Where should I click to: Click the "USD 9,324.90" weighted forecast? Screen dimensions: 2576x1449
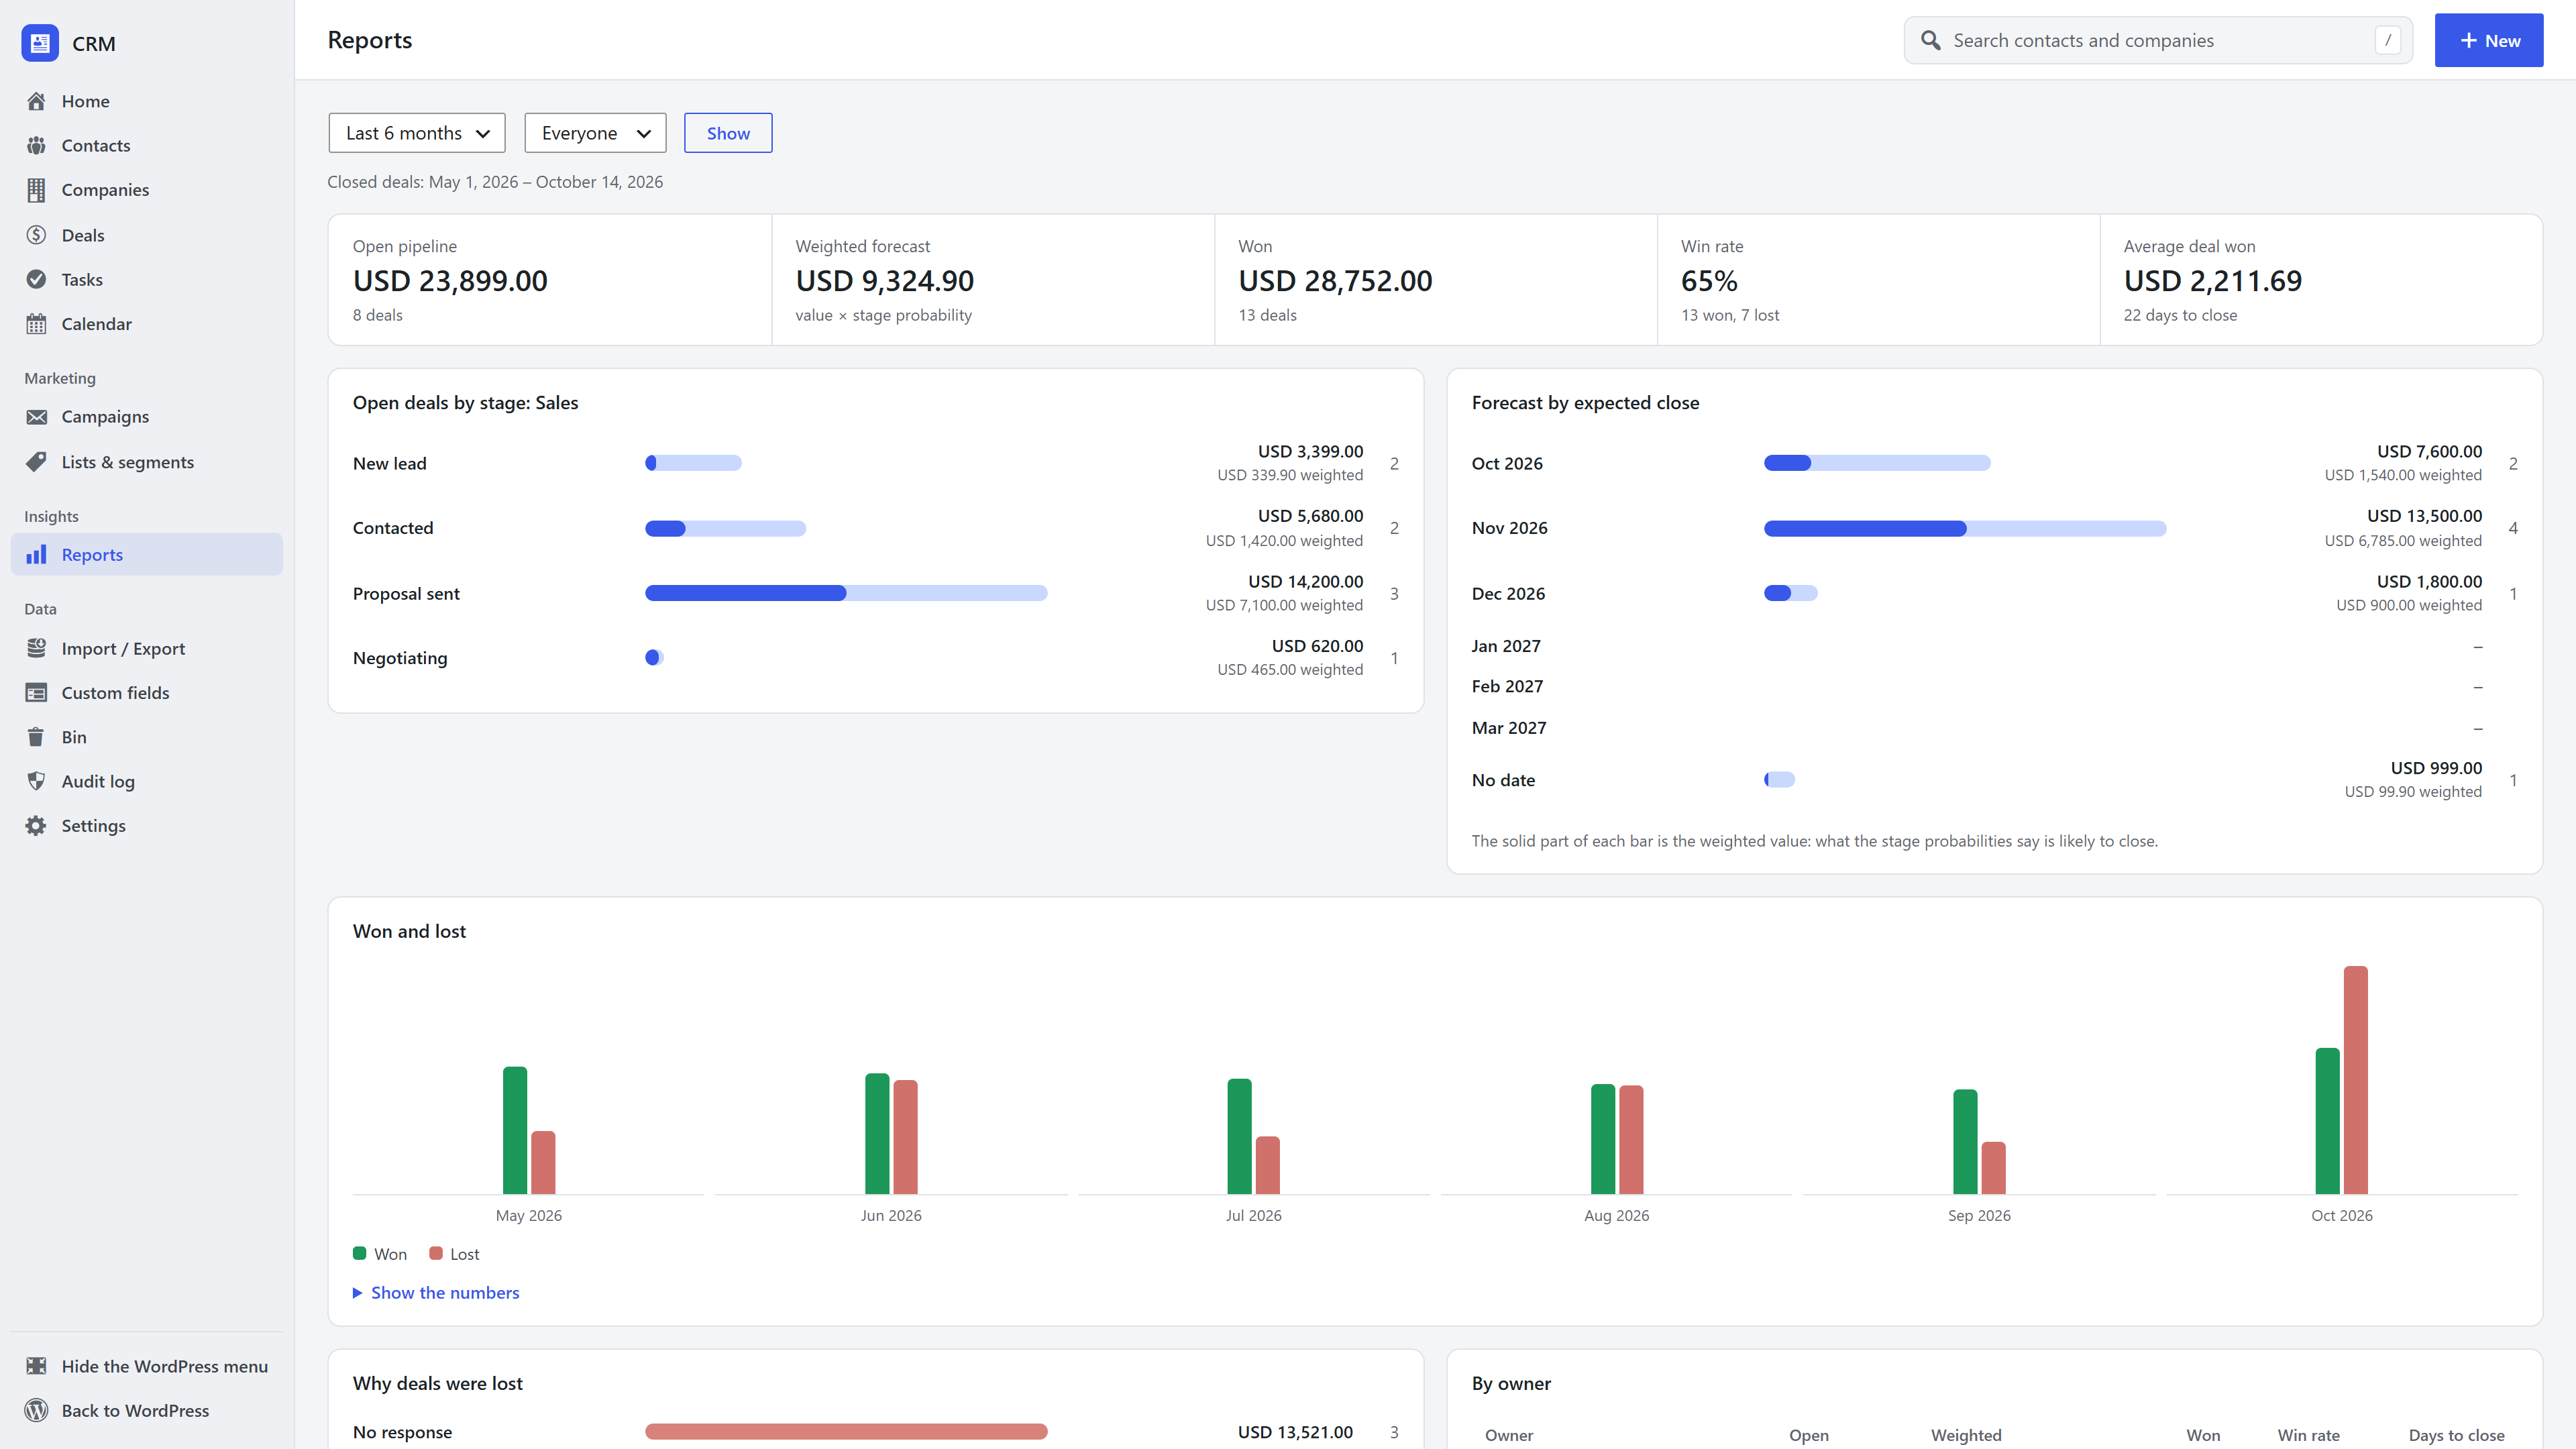pyautogui.click(x=885, y=281)
